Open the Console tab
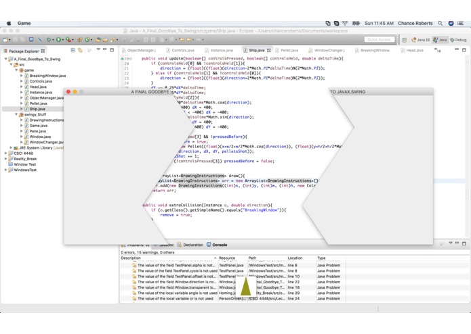The image size is (471, 334). point(217,245)
